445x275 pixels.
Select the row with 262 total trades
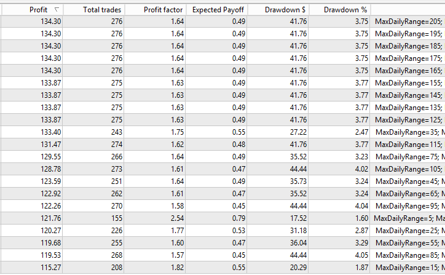222,193
